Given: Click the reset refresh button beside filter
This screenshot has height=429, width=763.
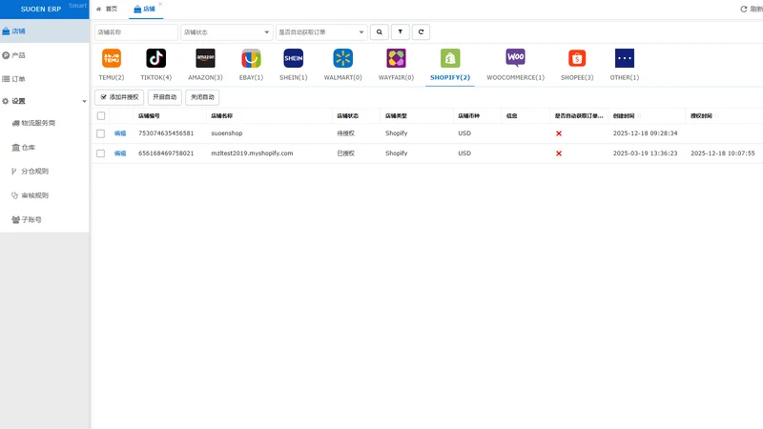Looking at the screenshot, I should point(421,32).
